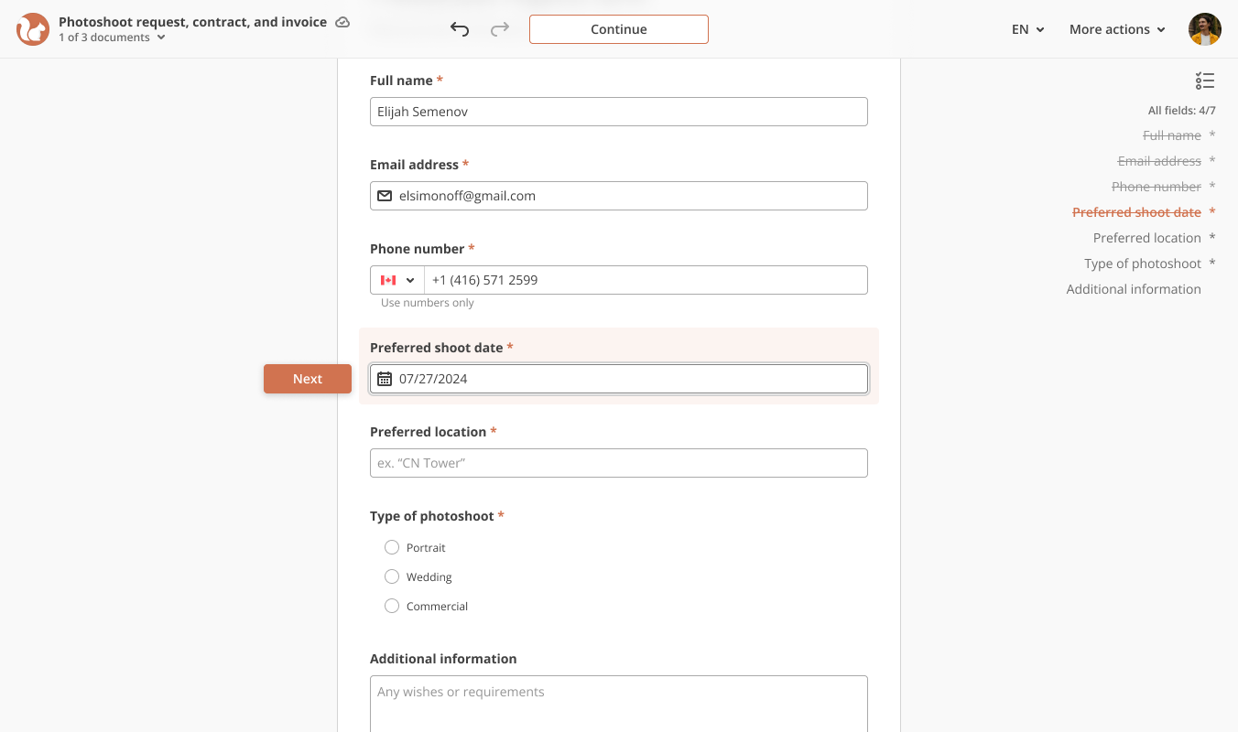Viewport: 1238px width, 732px height.
Task: Click the Full name input field
Action: pyautogui.click(x=619, y=112)
